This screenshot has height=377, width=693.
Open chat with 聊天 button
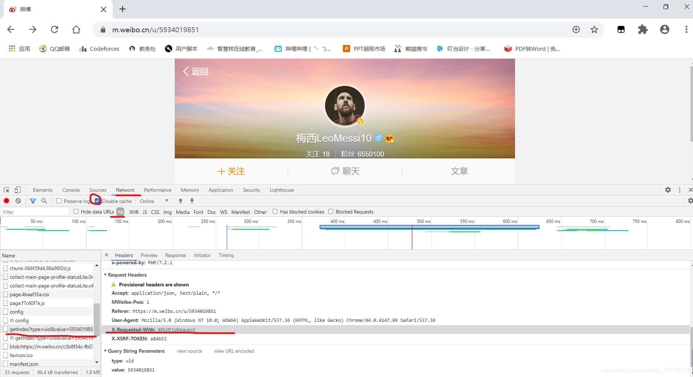[x=345, y=171]
